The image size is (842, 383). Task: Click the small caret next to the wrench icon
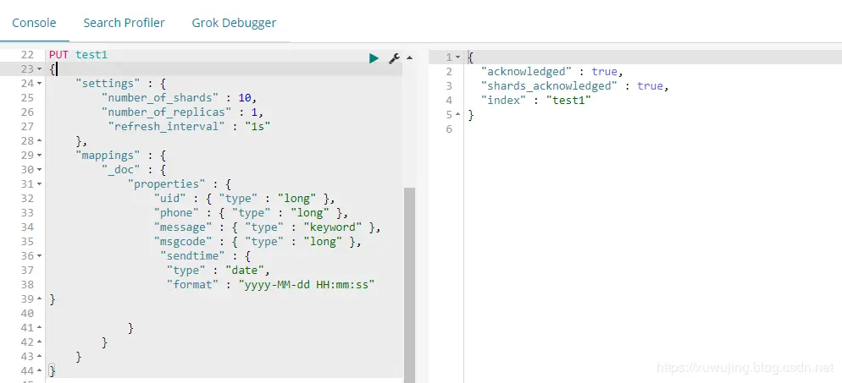coord(410,57)
